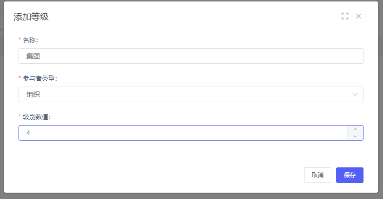Viewport: 383px width, 199px height.
Task: Click the red asterisk beside 名称
Action: pyautogui.click(x=20, y=40)
